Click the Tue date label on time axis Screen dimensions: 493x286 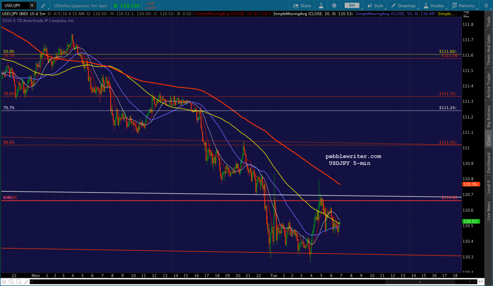273,275
